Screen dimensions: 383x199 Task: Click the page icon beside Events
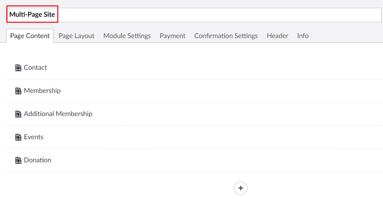point(18,137)
